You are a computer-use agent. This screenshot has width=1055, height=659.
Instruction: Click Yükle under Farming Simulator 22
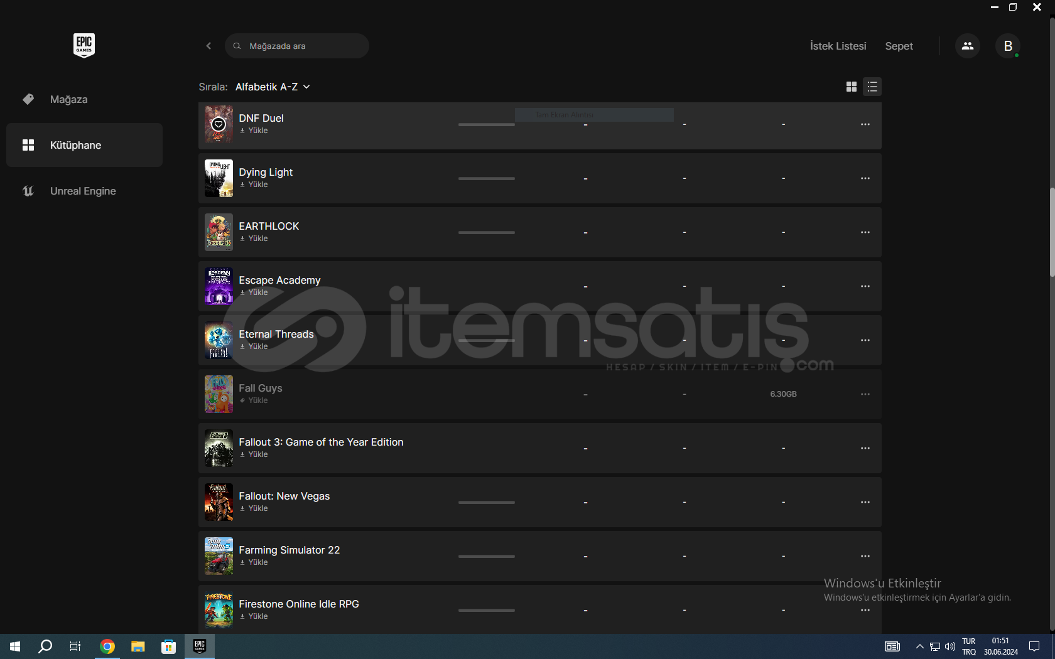[x=254, y=562]
